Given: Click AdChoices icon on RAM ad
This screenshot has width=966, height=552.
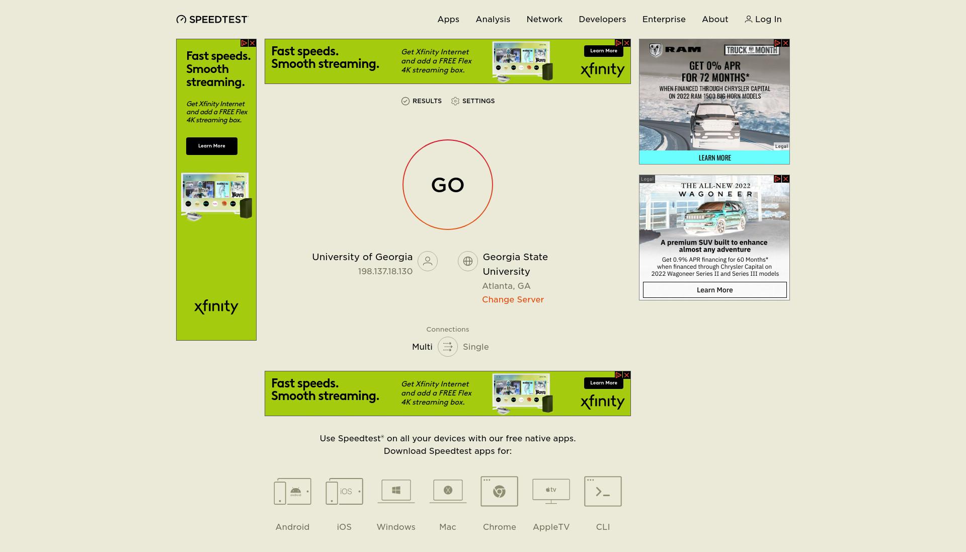Looking at the screenshot, I should (777, 43).
